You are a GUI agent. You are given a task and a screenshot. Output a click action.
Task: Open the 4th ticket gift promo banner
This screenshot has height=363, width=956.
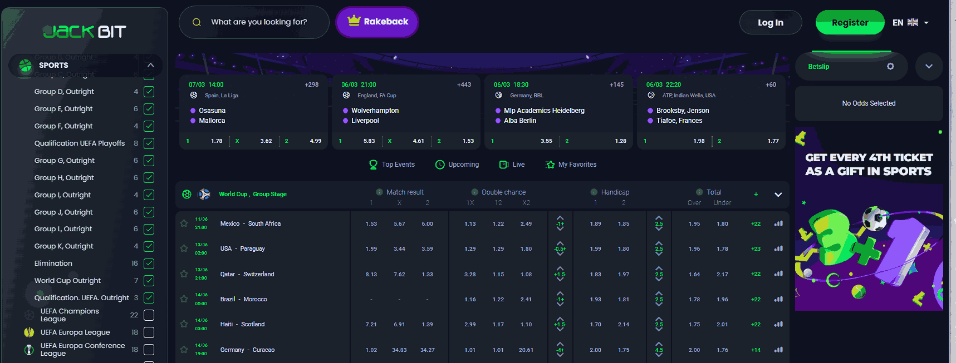click(869, 218)
